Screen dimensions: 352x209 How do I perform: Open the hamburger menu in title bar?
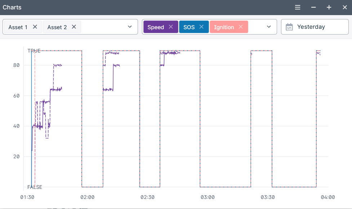tap(298, 8)
